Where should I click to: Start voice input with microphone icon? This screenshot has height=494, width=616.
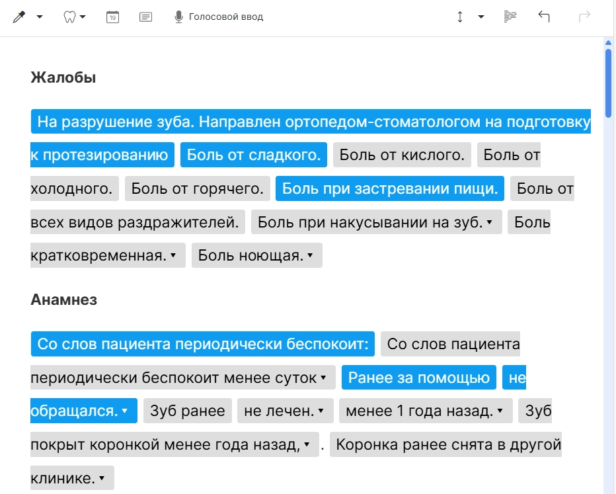click(178, 17)
